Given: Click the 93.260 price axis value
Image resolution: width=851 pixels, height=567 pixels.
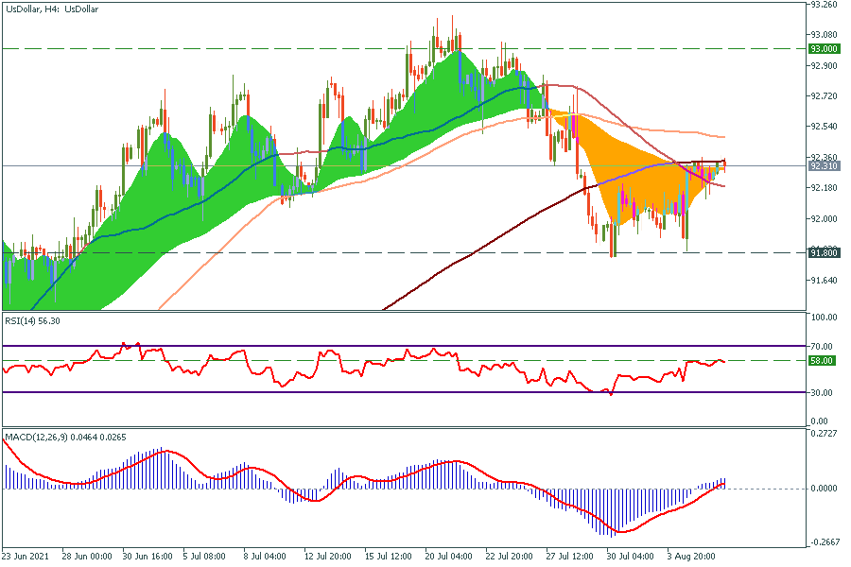Looking at the screenshot, I should (824, 5).
